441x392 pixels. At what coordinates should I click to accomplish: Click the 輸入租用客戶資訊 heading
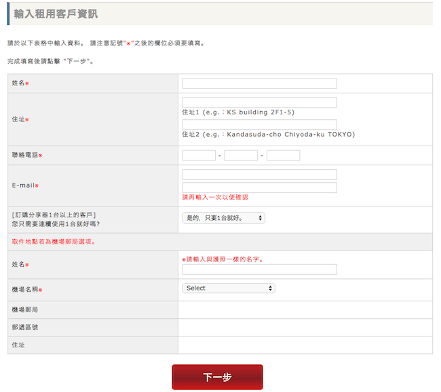[56, 14]
